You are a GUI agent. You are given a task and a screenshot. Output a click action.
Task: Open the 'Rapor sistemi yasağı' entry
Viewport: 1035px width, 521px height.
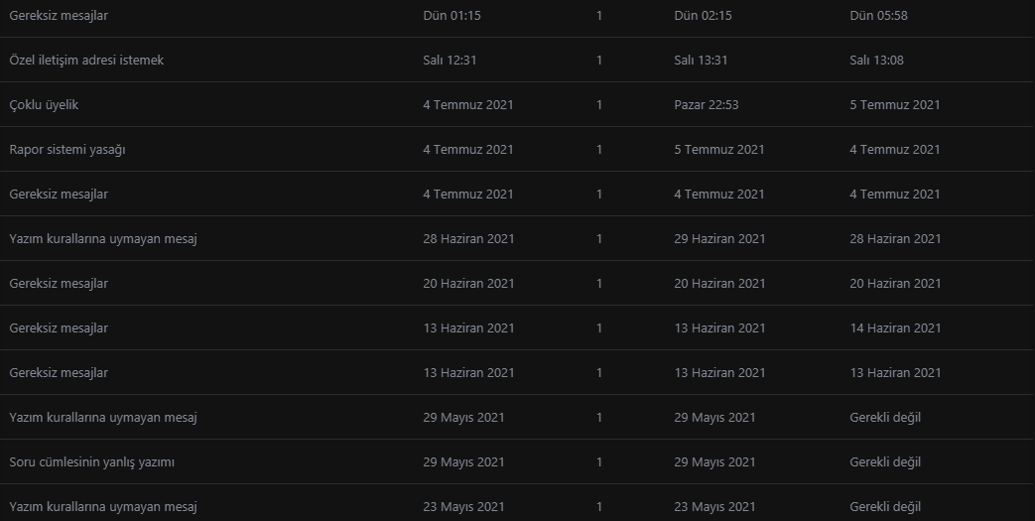click(x=67, y=150)
